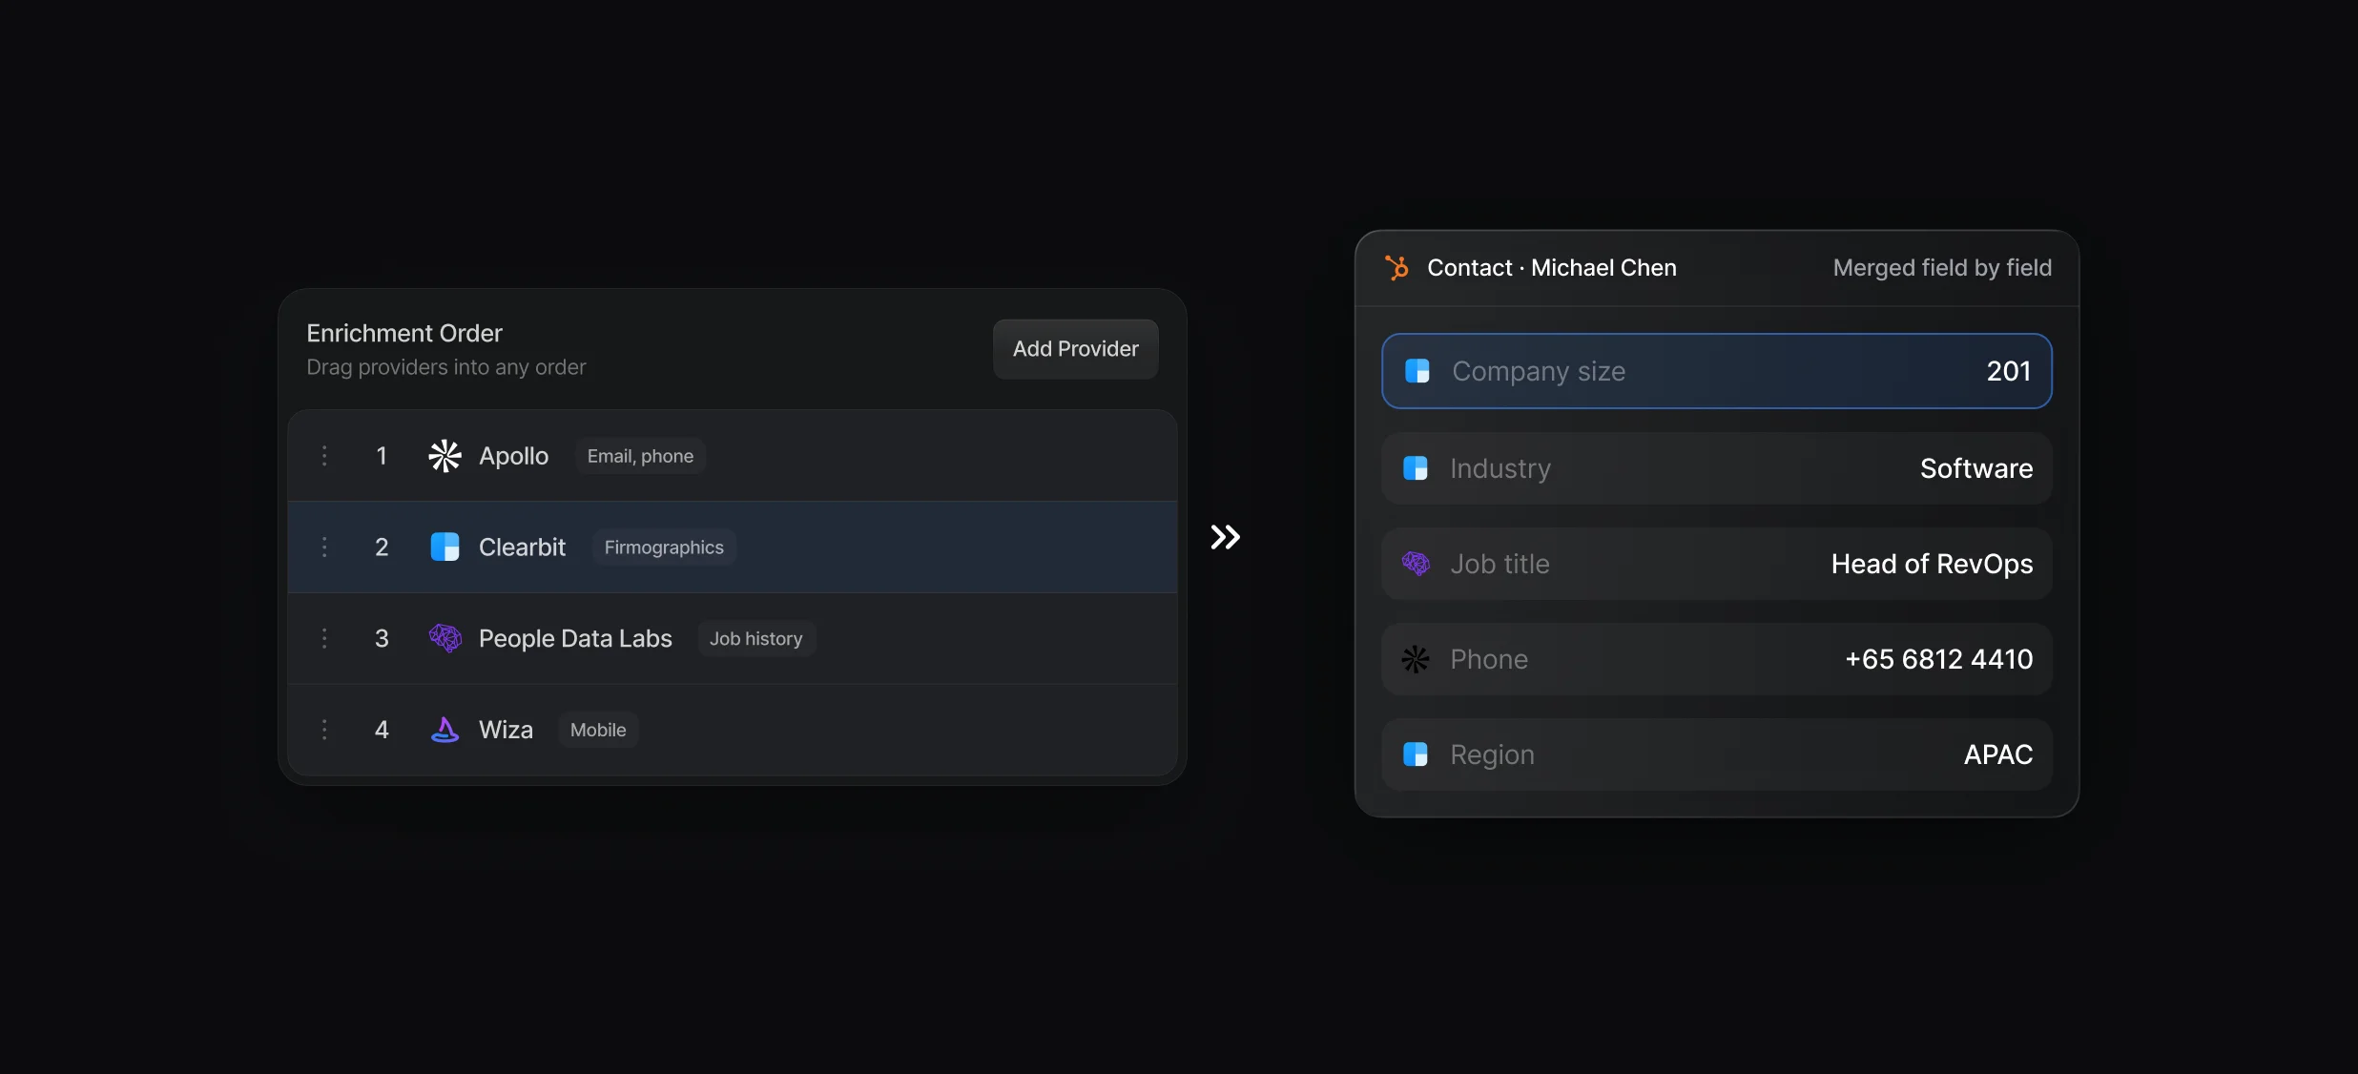Viewport: 2358px width, 1074px height.
Task: Click the People Data Labs provider name
Action: 575,638
